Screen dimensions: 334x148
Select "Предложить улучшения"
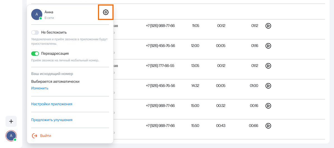click(52, 120)
